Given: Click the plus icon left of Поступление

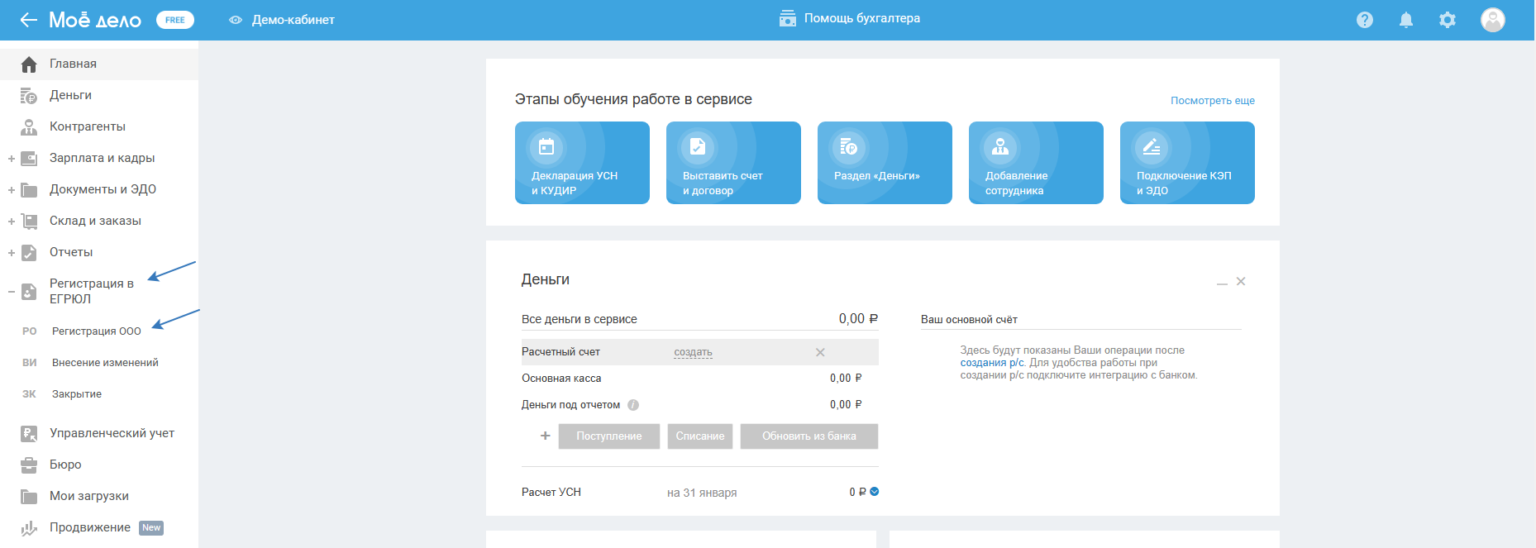Looking at the screenshot, I should (545, 436).
